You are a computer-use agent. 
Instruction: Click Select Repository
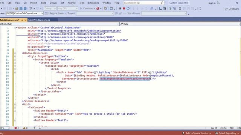pos(227,133)
